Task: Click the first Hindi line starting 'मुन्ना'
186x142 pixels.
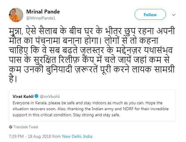Action: 92,31
